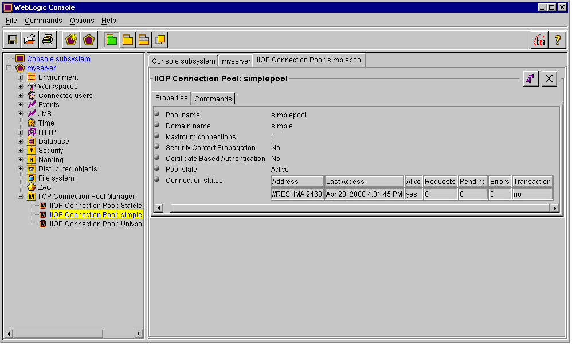Switch to the Console subsystem tab
The width and height of the screenshot is (572, 345).
(x=183, y=61)
